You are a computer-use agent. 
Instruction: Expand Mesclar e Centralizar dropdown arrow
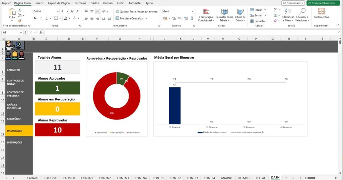[x=147, y=18]
